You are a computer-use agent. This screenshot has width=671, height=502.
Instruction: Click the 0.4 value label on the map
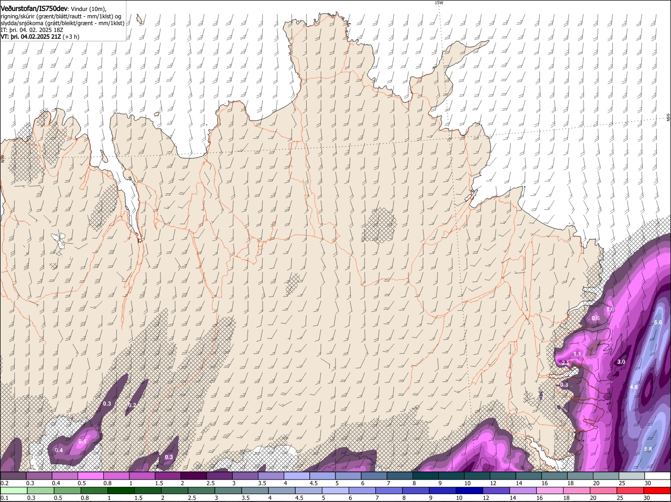59,450
